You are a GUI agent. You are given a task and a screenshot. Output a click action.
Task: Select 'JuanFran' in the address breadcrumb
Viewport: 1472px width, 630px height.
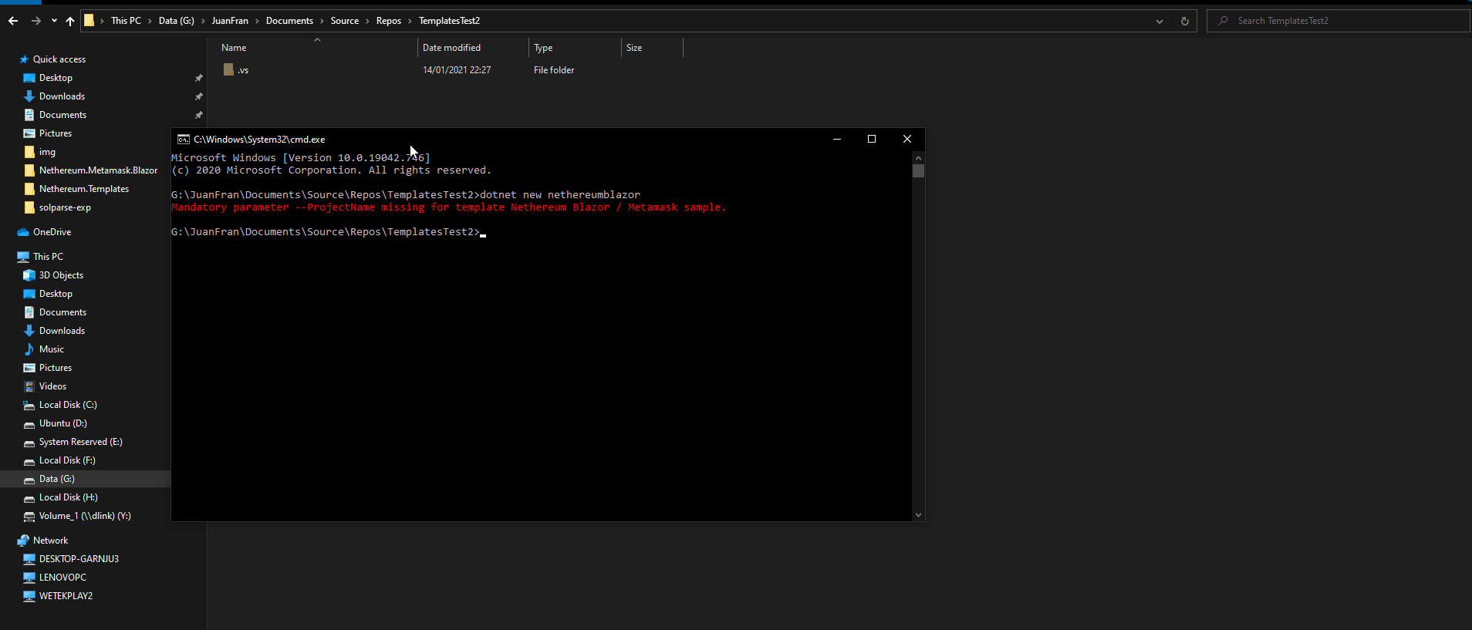(230, 21)
